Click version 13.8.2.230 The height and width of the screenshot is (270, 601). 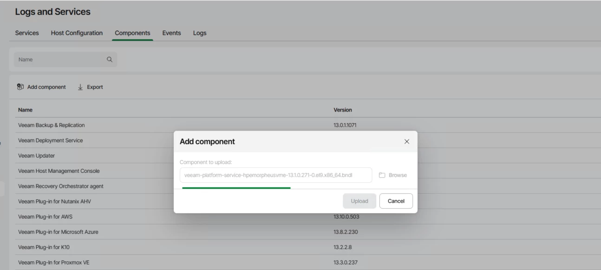[x=346, y=232]
